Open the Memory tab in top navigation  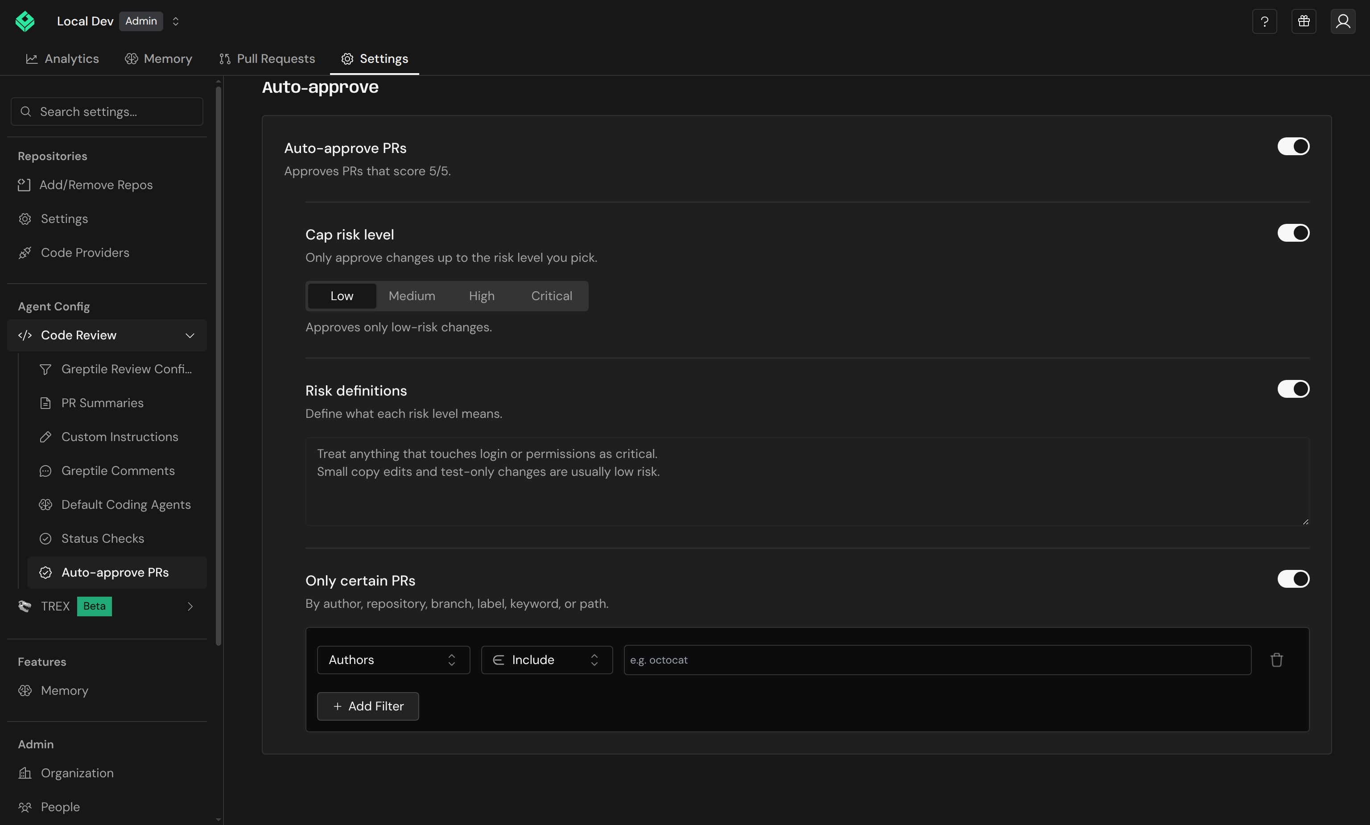[158, 58]
